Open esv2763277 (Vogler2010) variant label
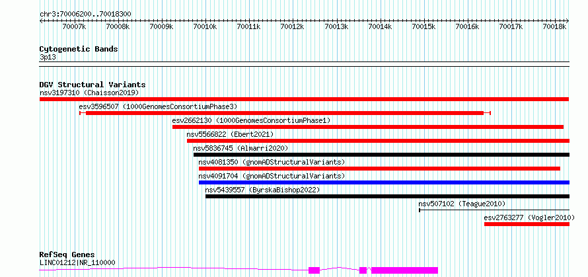The width and height of the screenshot is (588, 277). coord(529,218)
